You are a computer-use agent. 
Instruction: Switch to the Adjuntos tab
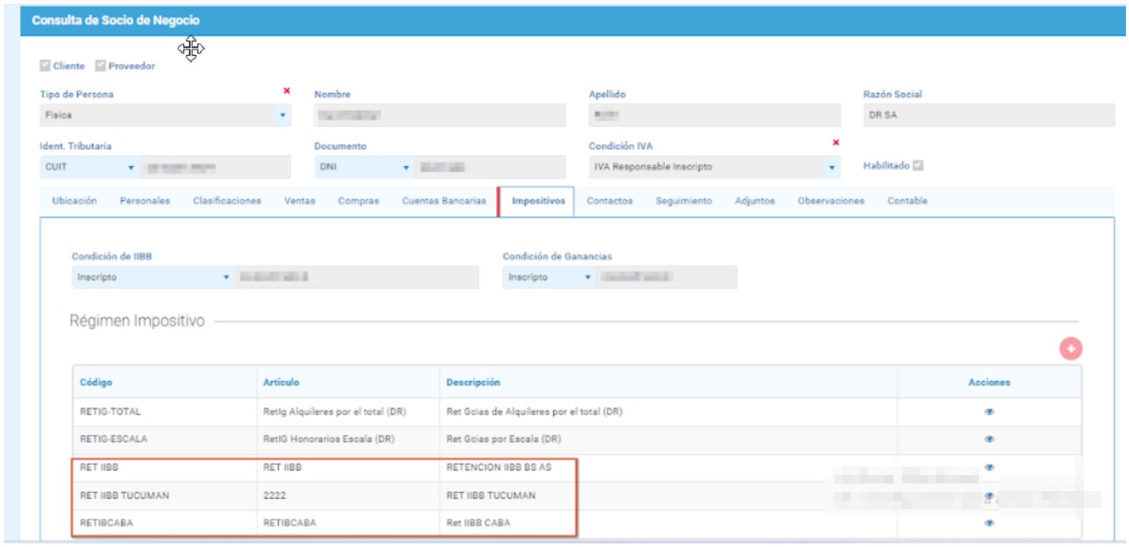[x=755, y=201]
